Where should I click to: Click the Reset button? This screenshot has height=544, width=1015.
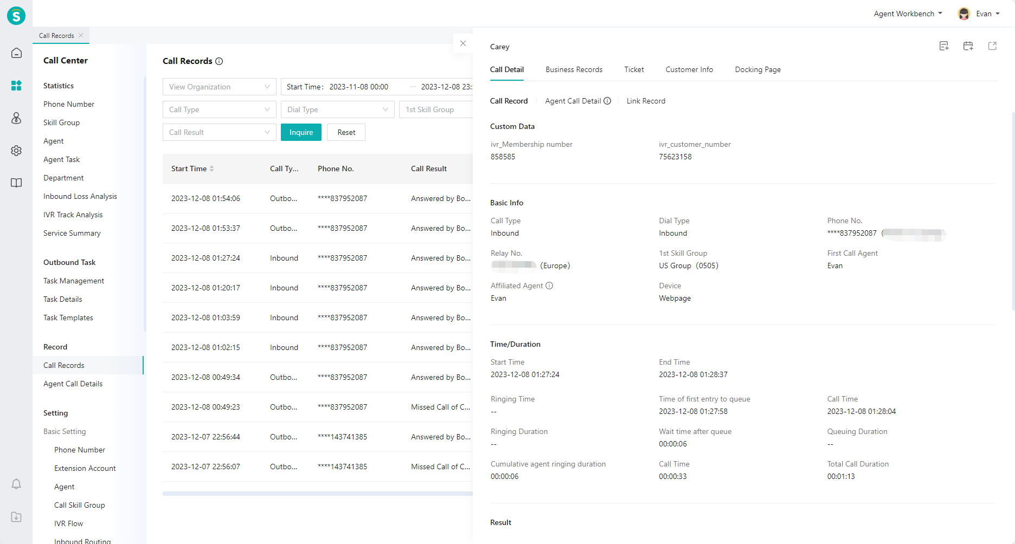coord(346,132)
